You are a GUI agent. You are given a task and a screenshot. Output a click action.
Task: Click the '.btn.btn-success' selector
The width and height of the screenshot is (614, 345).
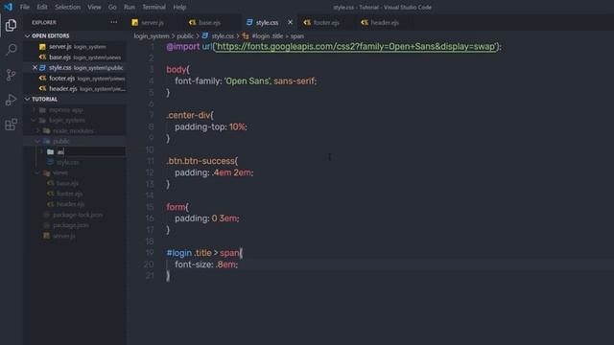tap(201, 161)
